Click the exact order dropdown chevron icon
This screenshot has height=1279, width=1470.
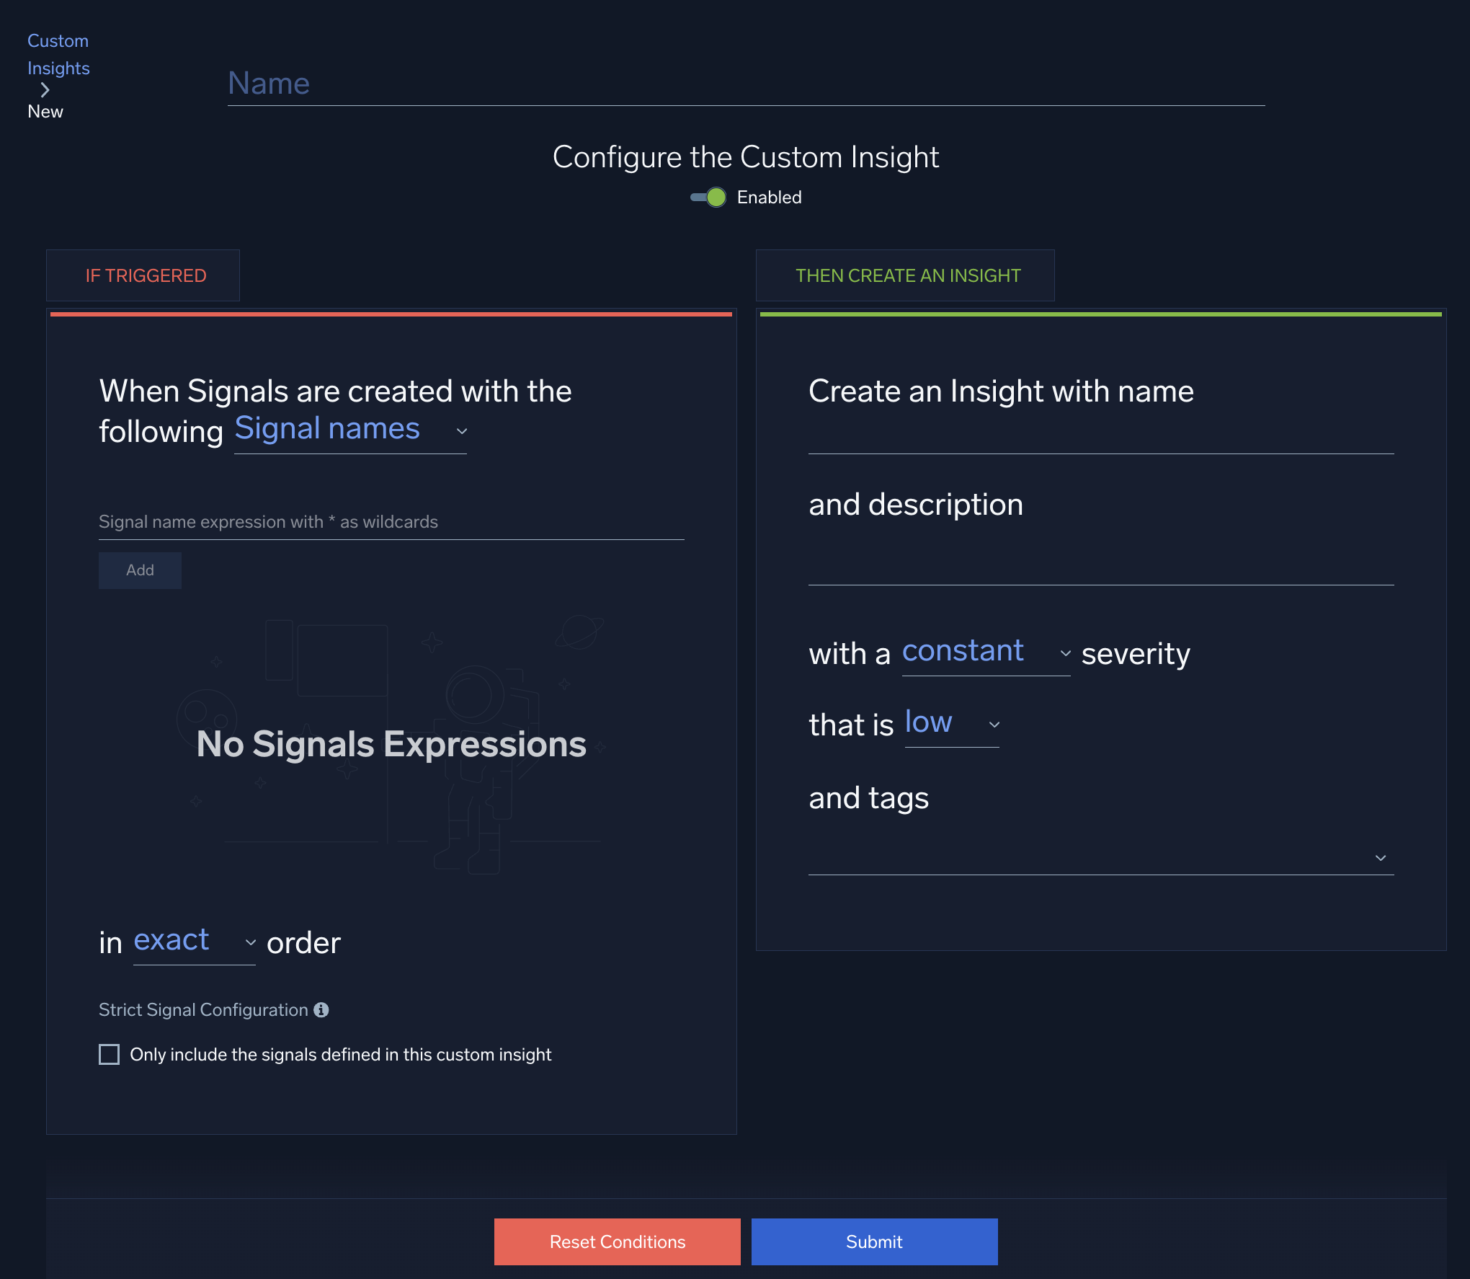(x=250, y=942)
